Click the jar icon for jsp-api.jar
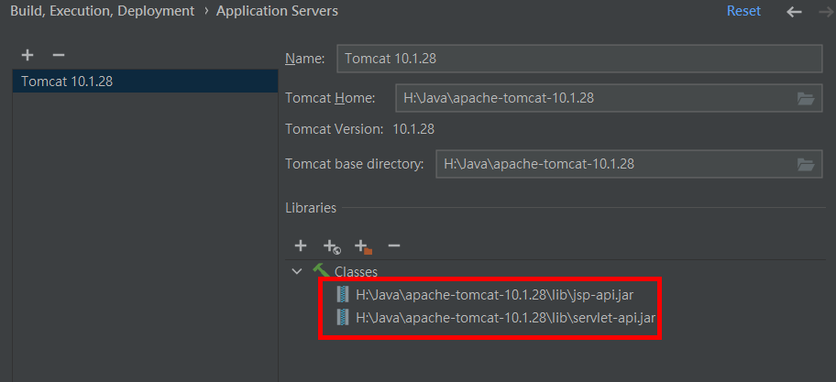836x382 pixels. click(342, 294)
